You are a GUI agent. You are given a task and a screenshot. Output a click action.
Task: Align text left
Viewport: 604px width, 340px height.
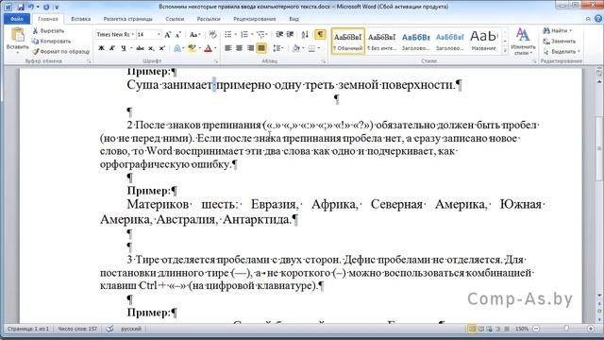(x=228, y=48)
